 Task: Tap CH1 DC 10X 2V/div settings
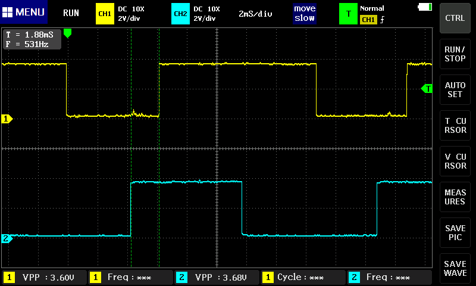pyautogui.click(x=131, y=14)
